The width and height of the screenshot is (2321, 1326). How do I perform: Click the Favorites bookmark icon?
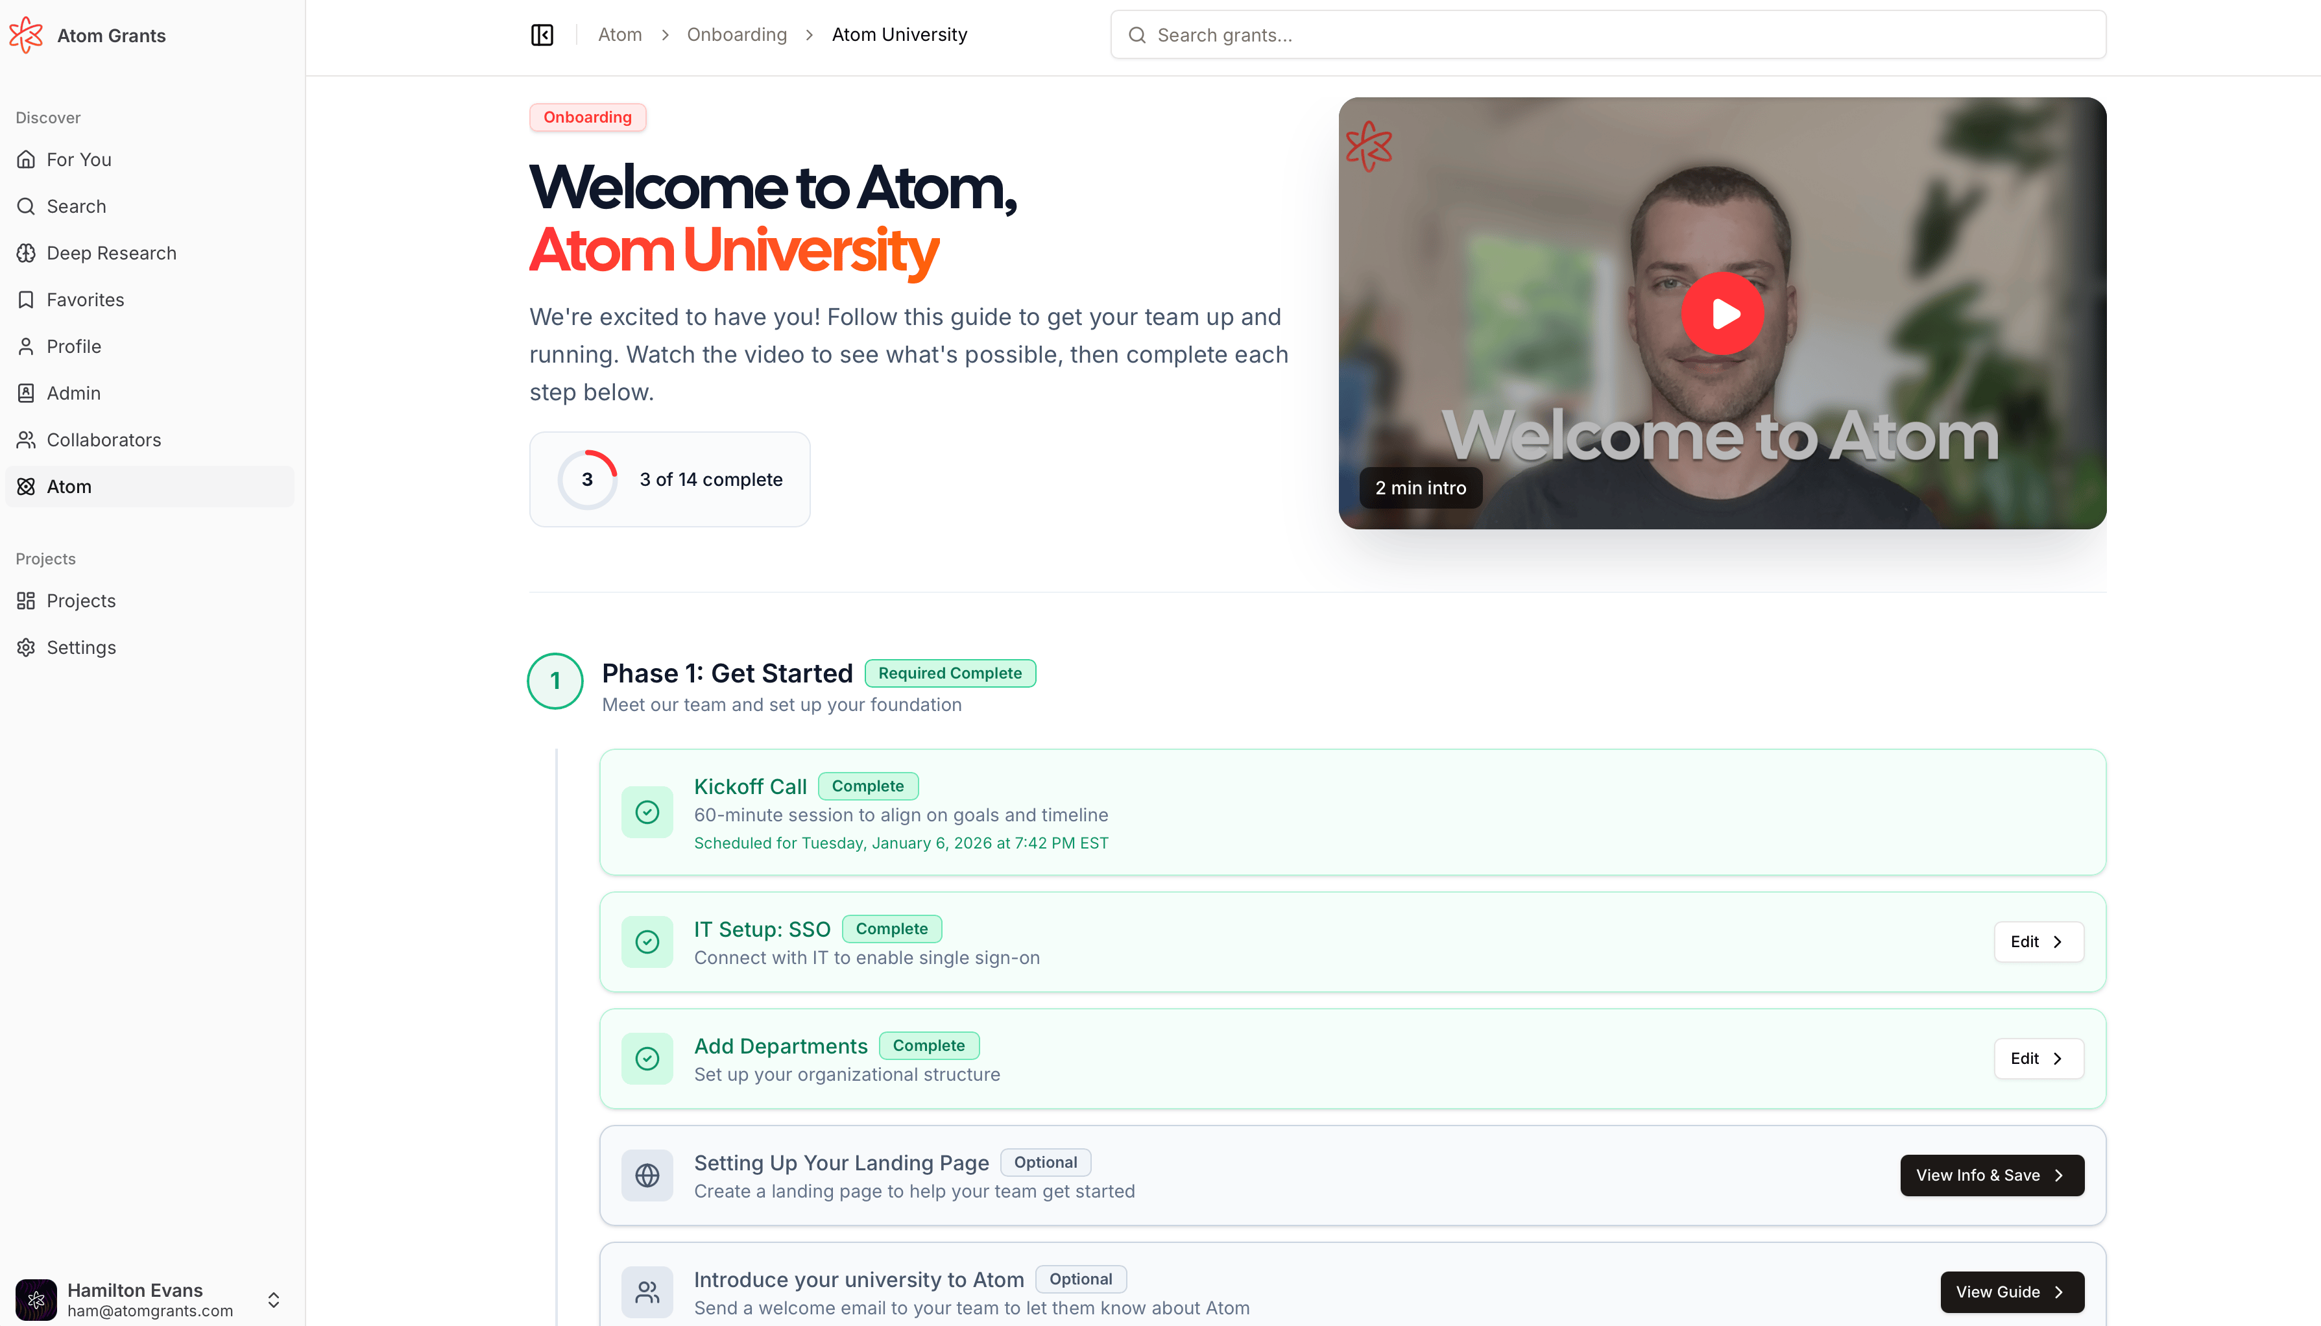(x=27, y=300)
